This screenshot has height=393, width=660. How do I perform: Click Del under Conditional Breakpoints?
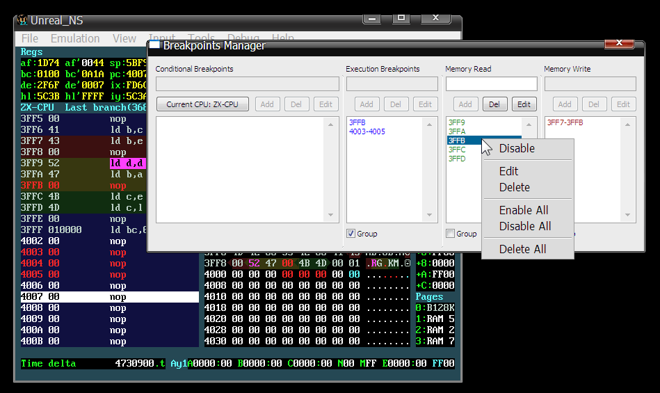pos(296,104)
